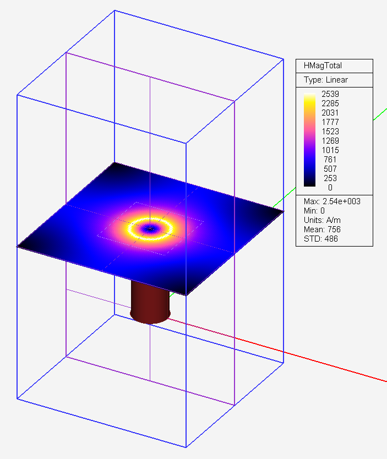This screenshot has height=459, width=387.
Task: Click the 'Mean: 756' statistic
Action: (322, 229)
